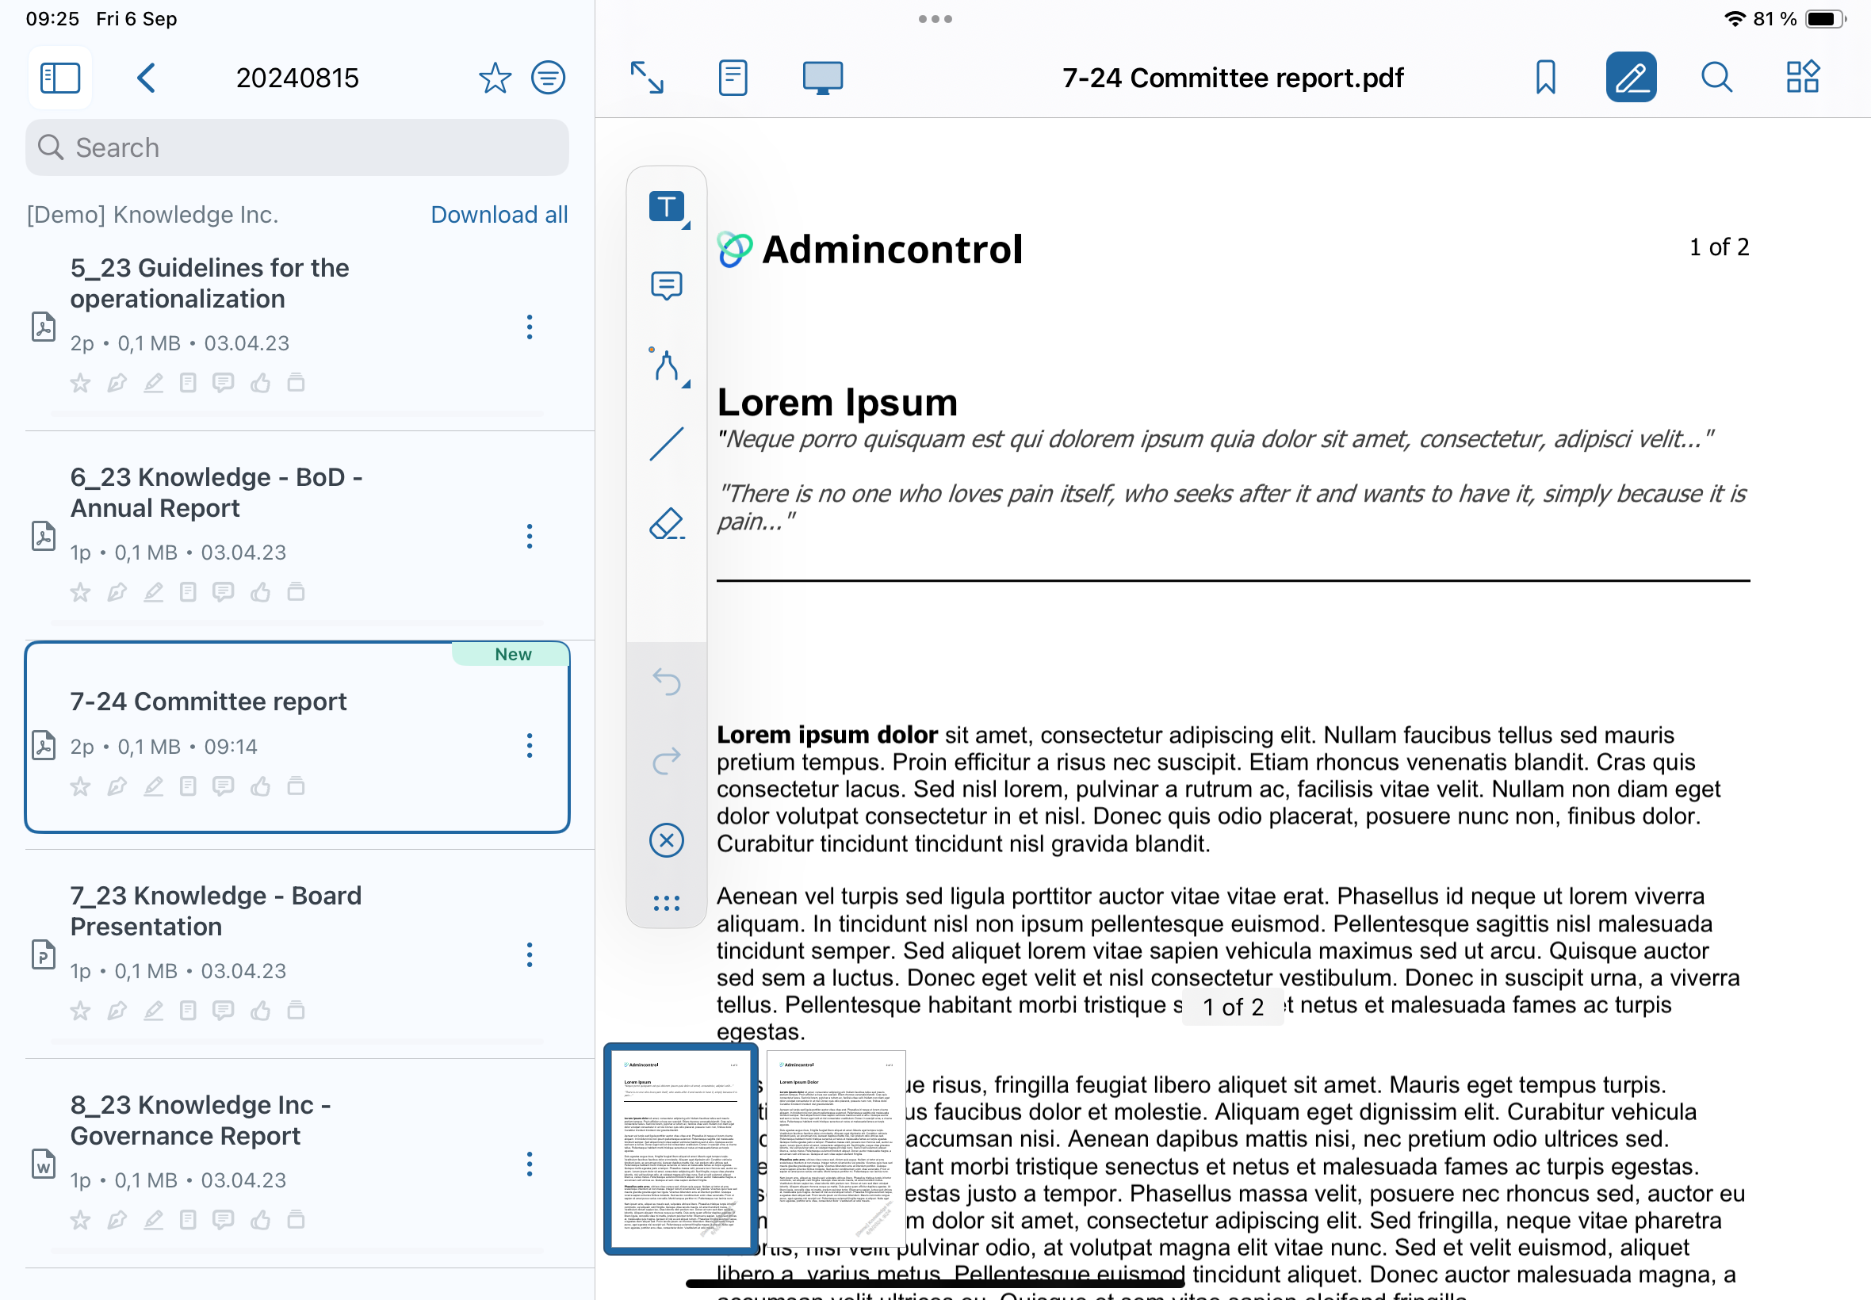
Task: Add a comment note annotation
Action: click(666, 286)
